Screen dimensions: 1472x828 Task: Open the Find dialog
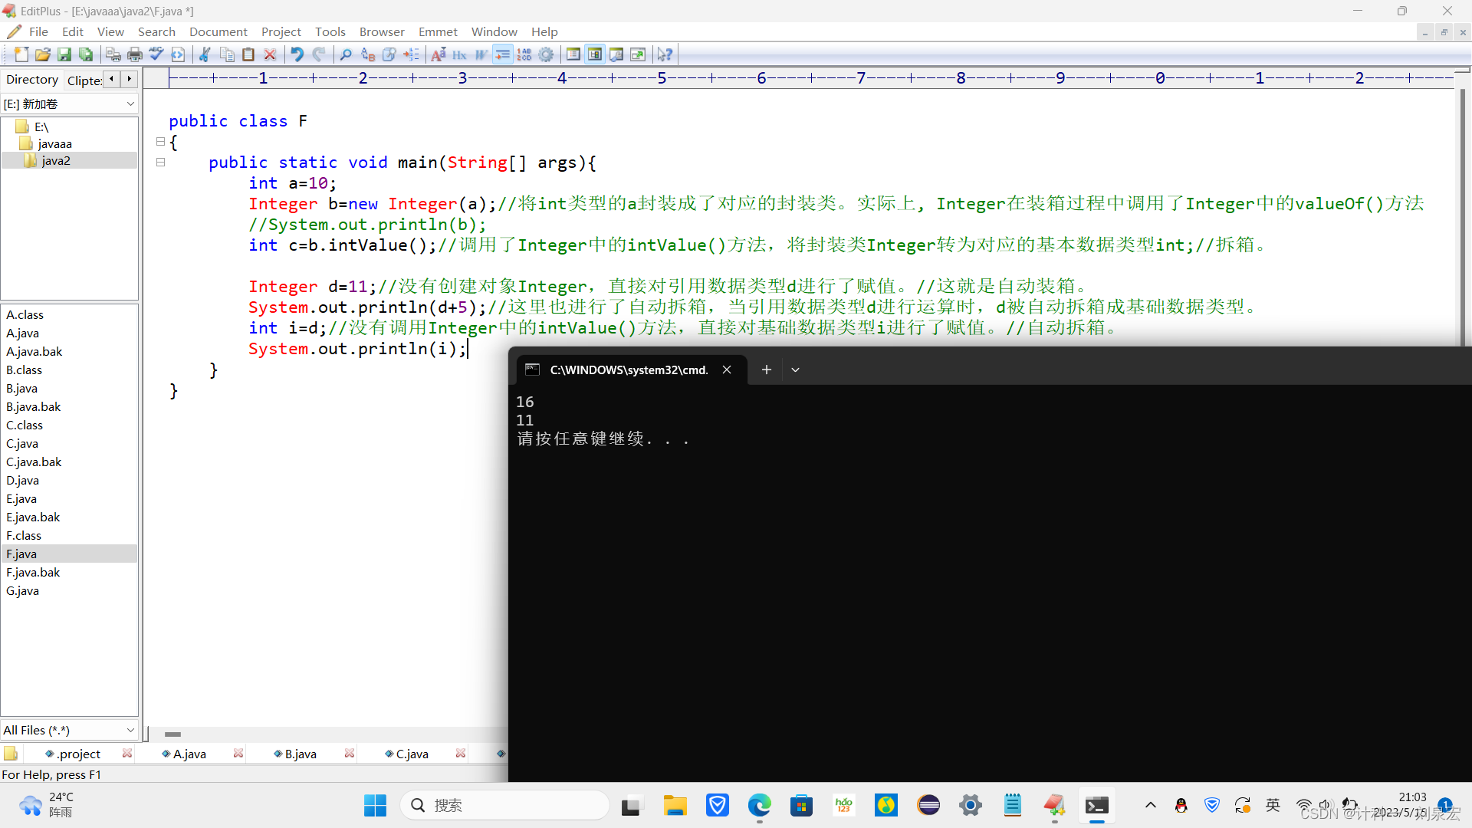click(x=346, y=54)
